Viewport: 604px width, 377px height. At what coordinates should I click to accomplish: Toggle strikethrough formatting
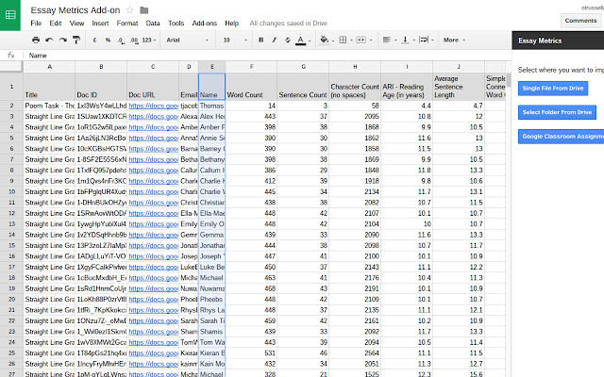(287, 40)
